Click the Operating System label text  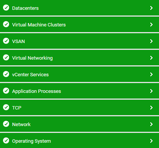click(x=31, y=141)
